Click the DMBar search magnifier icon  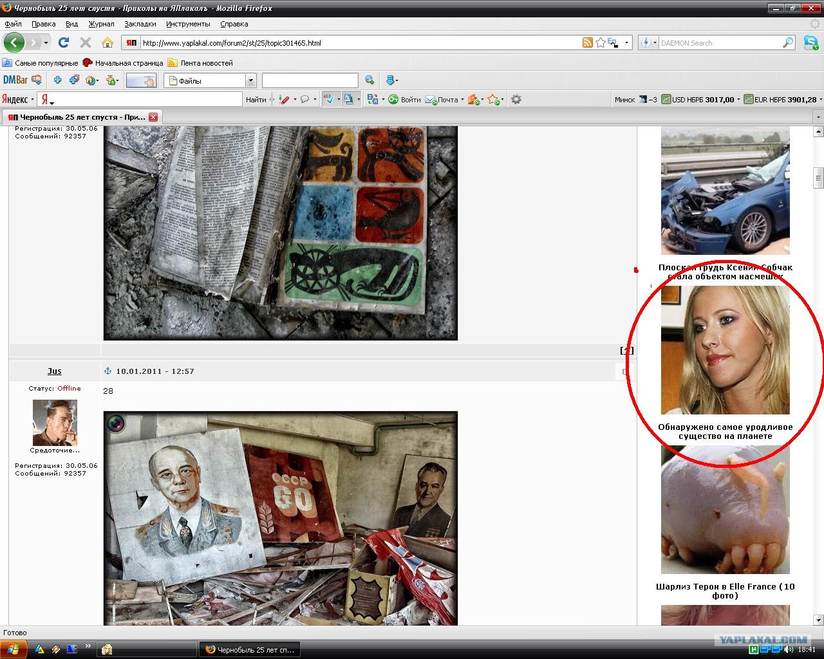point(370,80)
